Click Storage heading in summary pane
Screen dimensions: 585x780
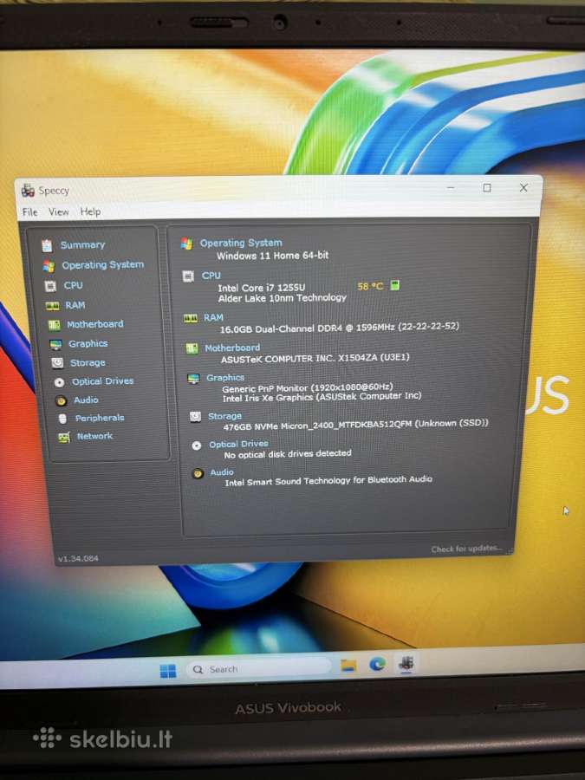[x=224, y=416]
